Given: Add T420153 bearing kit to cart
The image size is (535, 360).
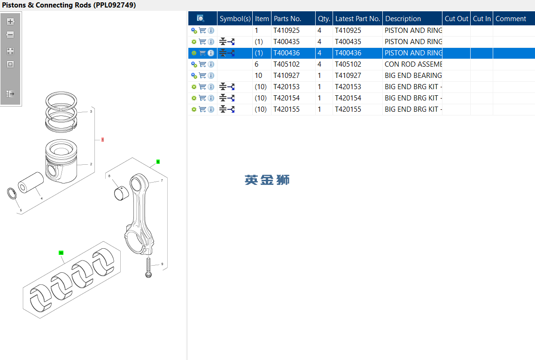Looking at the screenshot, I should [202, 87].
